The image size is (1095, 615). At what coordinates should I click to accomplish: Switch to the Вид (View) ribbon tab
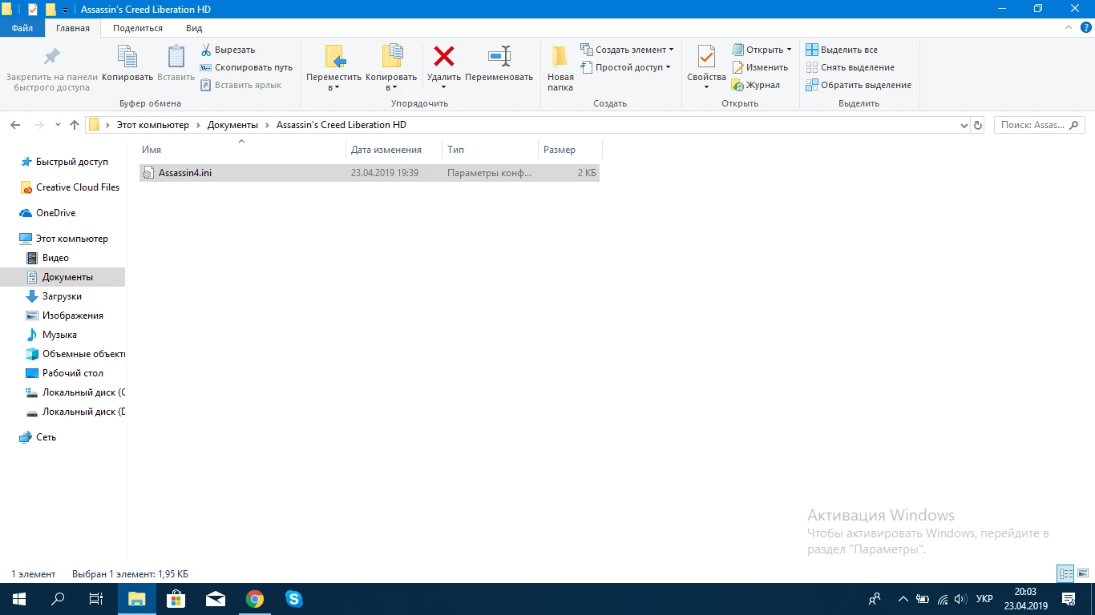(194, 28)
